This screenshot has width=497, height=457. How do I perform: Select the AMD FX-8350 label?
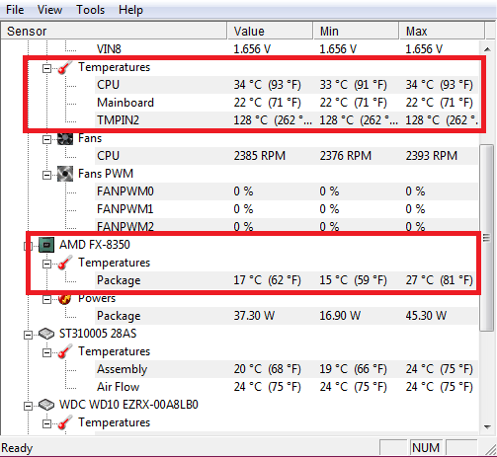95,245
